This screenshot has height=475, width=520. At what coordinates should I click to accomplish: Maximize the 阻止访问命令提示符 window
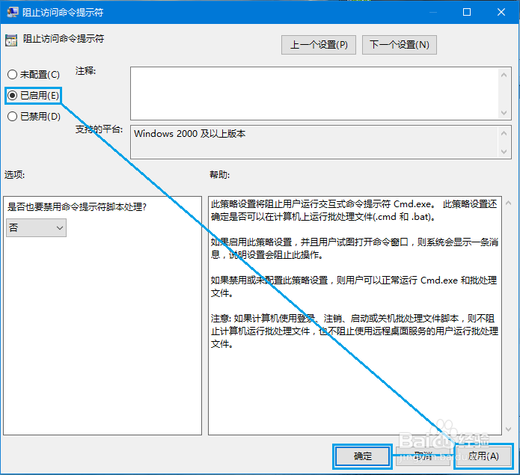click(467, 12)
